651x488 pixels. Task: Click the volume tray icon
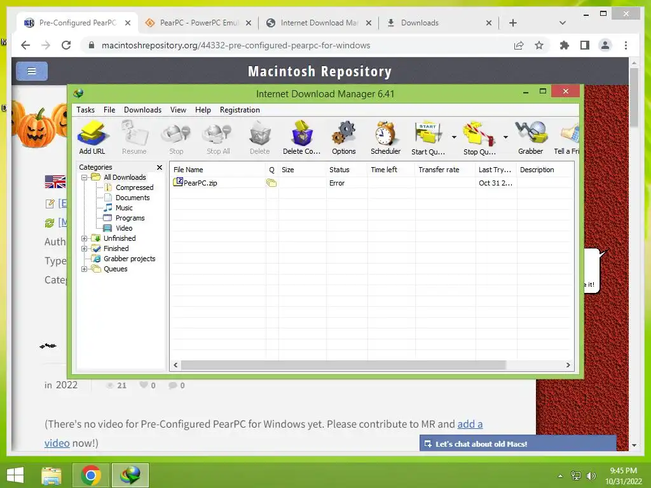tap(591, 476)
